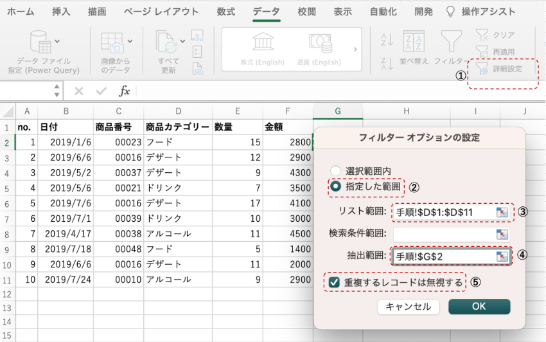Viewport: 546px width, 342px height.
Task: Click the range selector icon for リスト範囲
Action: point(502,212)
